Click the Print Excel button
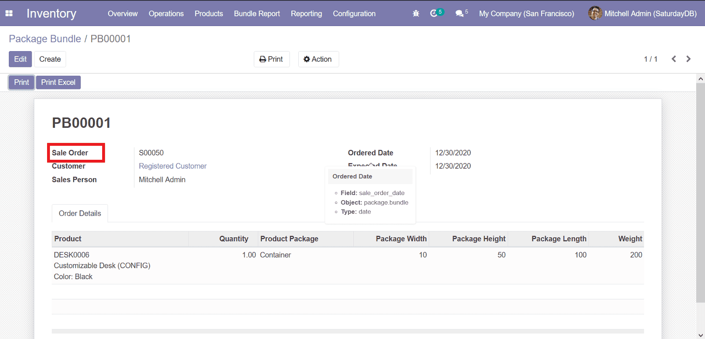This screenshot has width=705, height=339. (58, 82)
